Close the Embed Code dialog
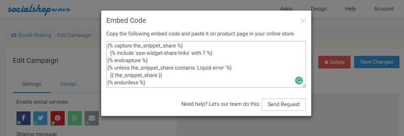Viewport: 404px width, 136px height. click(x=303, y=21)
